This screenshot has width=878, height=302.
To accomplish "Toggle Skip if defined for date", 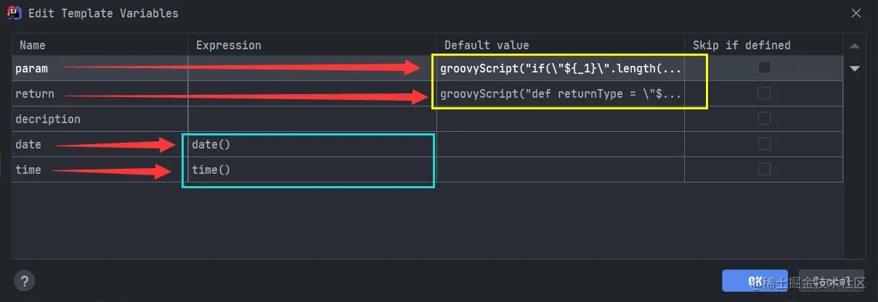I will click(x=764, y=143).
